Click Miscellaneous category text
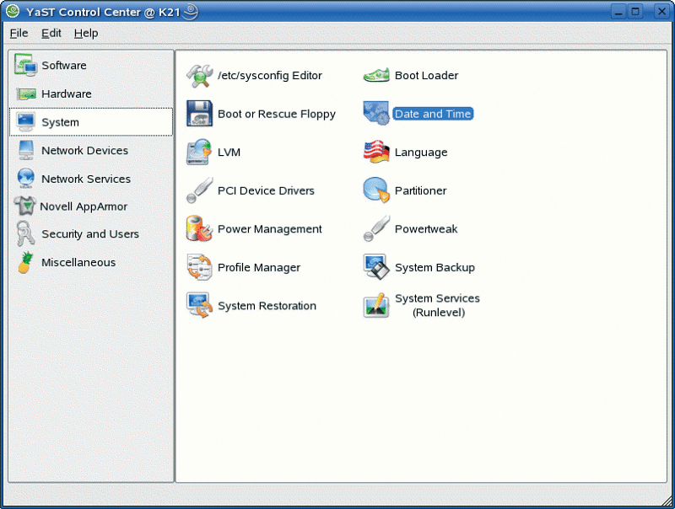The width and height of the screenshot is (675, 509). (78, 262)
